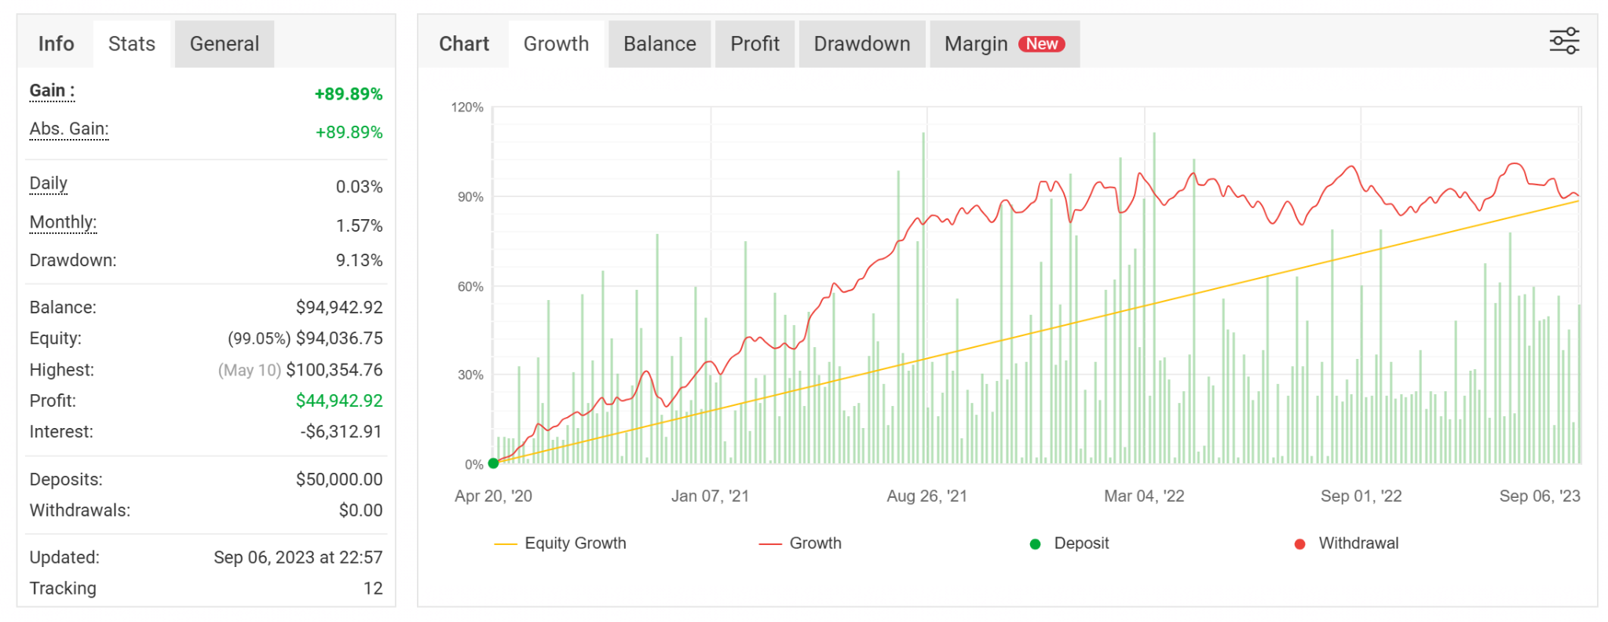Open the Drawdown chart tab
Image resolution: width=1608 pixels, height=622 pixels.
coord(861,44)
